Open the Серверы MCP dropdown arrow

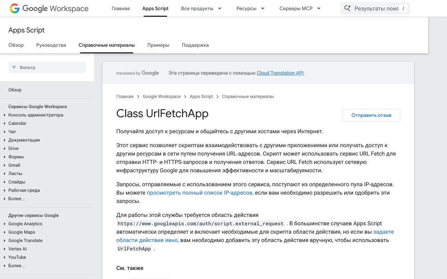coord(319,8)
